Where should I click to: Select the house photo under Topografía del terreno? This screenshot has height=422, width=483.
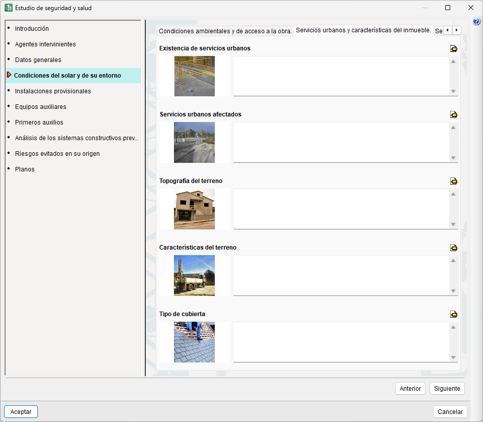(x=195, y=209)
